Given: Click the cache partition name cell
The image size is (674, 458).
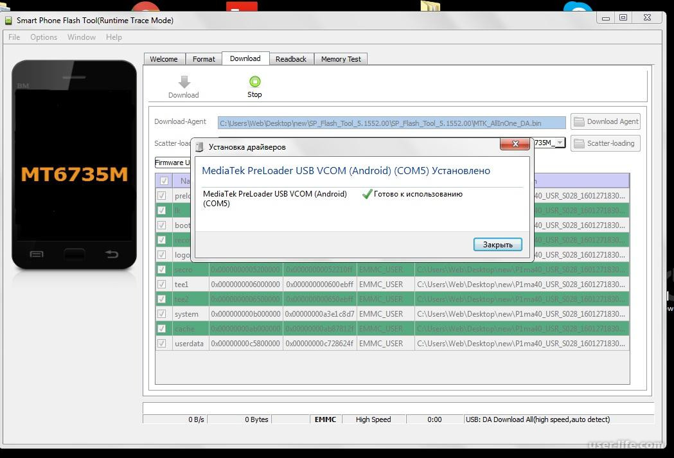Looking at the screenshot, I should pyautogui.click(x=190, y=329).
